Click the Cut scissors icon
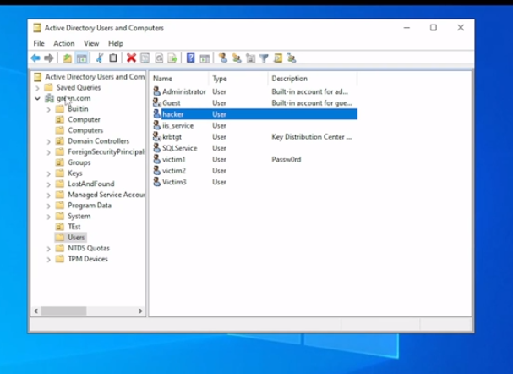Screen dimensions: 513x374 click(100, 58)
